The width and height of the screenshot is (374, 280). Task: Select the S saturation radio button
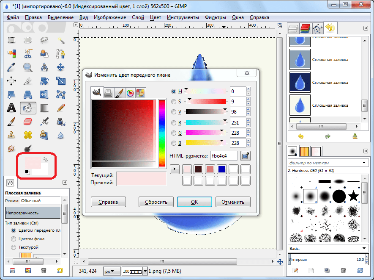point(174,102)
